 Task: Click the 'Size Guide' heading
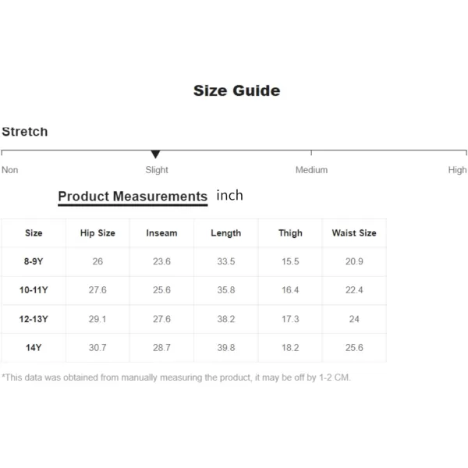(236, 90)
